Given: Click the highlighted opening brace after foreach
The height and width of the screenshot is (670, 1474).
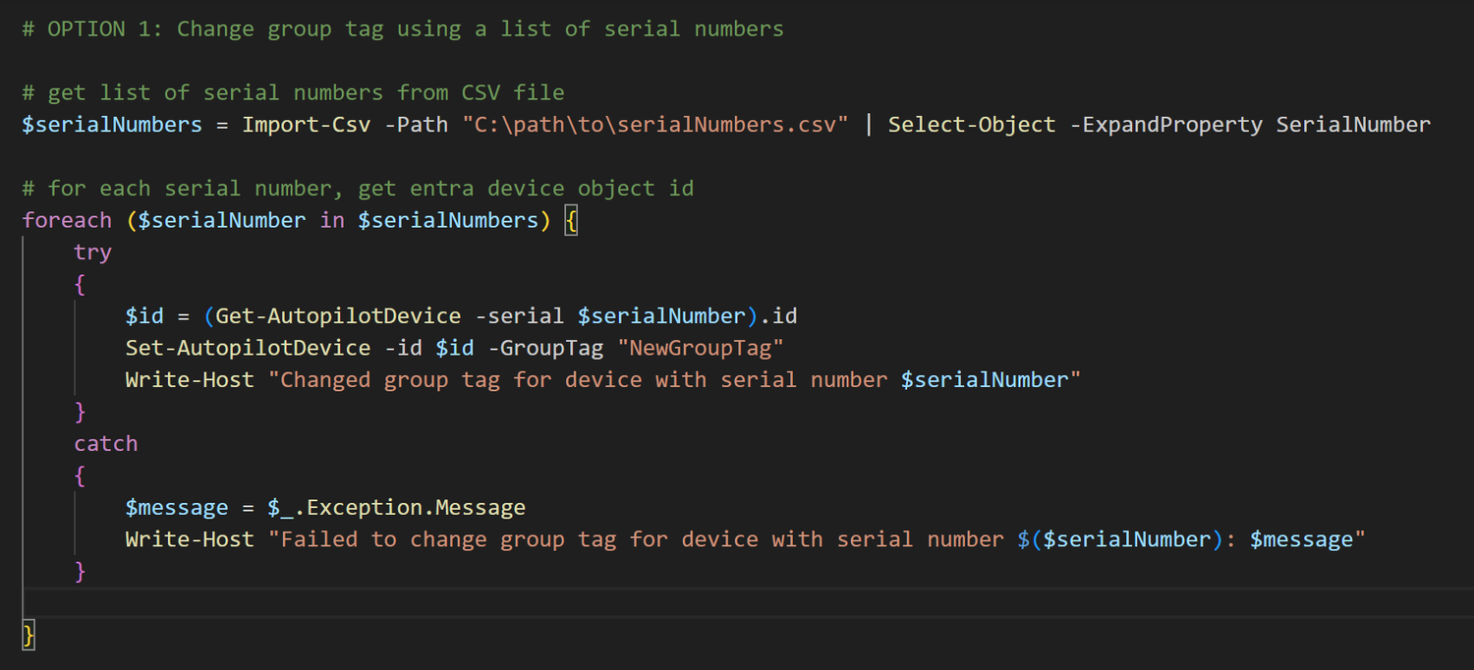Looking at the screenshot, I should tap(572, 220).
